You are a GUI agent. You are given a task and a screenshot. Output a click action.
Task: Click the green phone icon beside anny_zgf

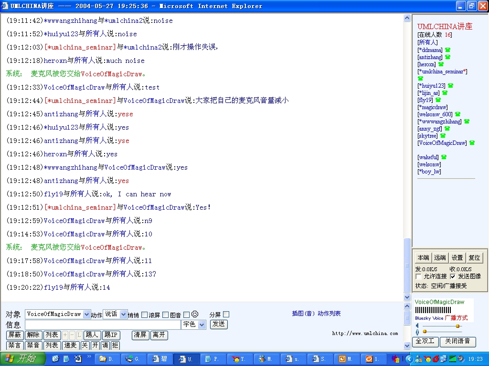click(x=447, y=129)
